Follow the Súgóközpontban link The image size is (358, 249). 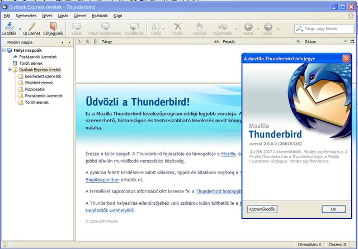pyautogui.click(x=102, y=180)
